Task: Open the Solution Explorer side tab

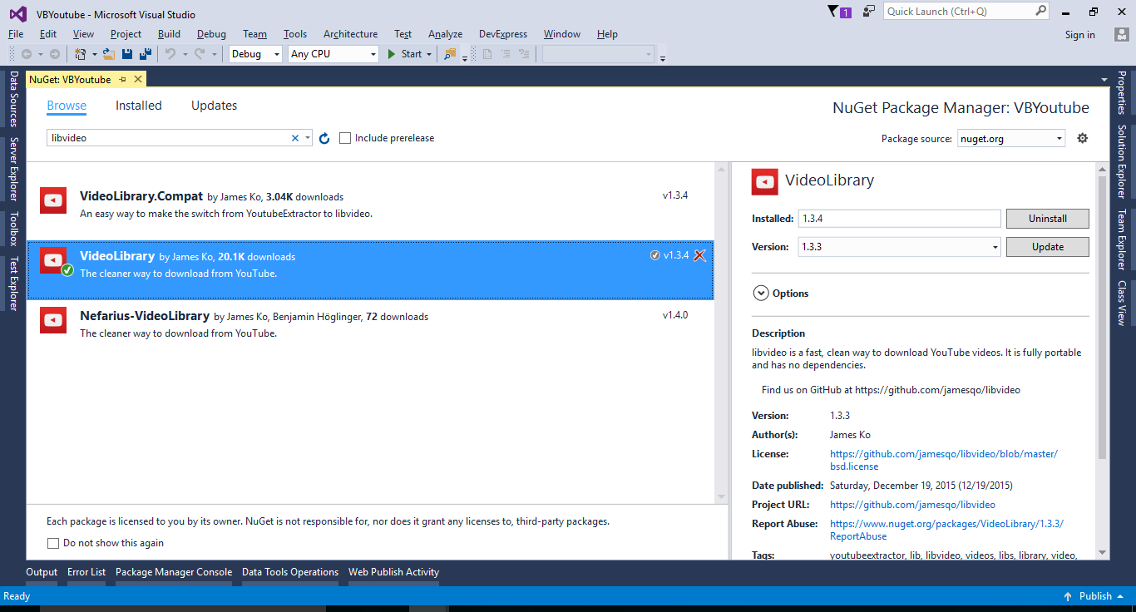Action: click(x=1122, y=162)
